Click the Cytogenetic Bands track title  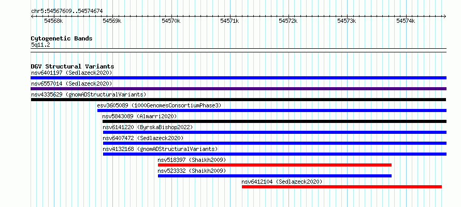coord(62,38)
